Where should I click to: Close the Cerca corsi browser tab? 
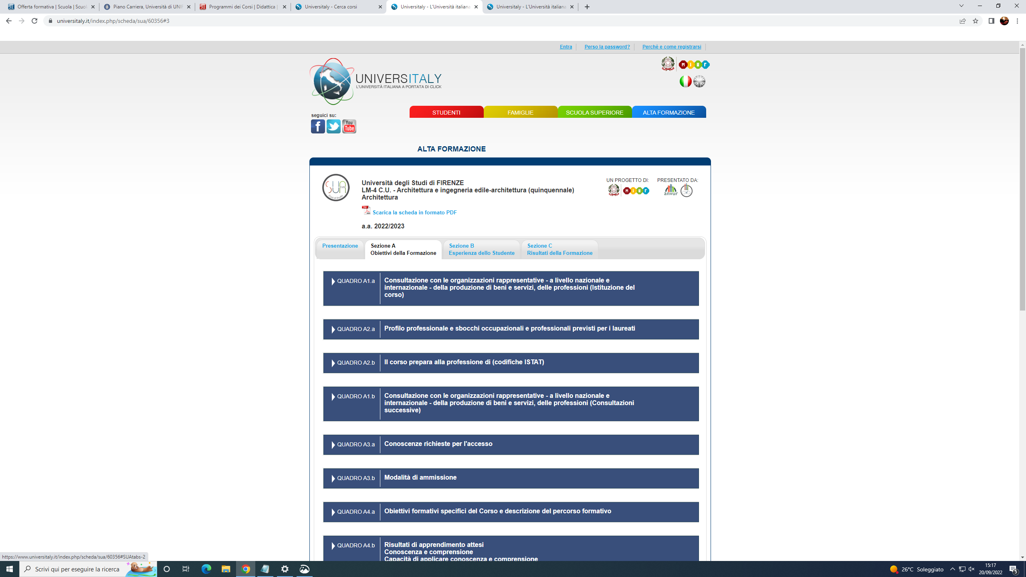380,7
